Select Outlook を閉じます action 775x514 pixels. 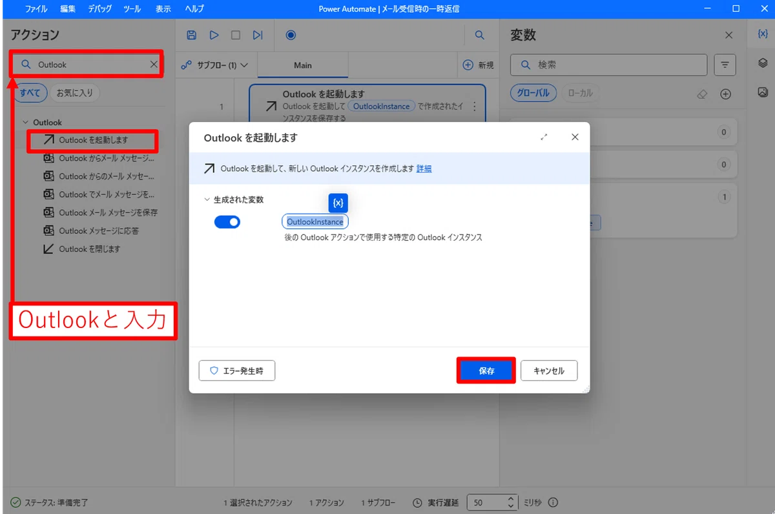[x=82, y=249]
